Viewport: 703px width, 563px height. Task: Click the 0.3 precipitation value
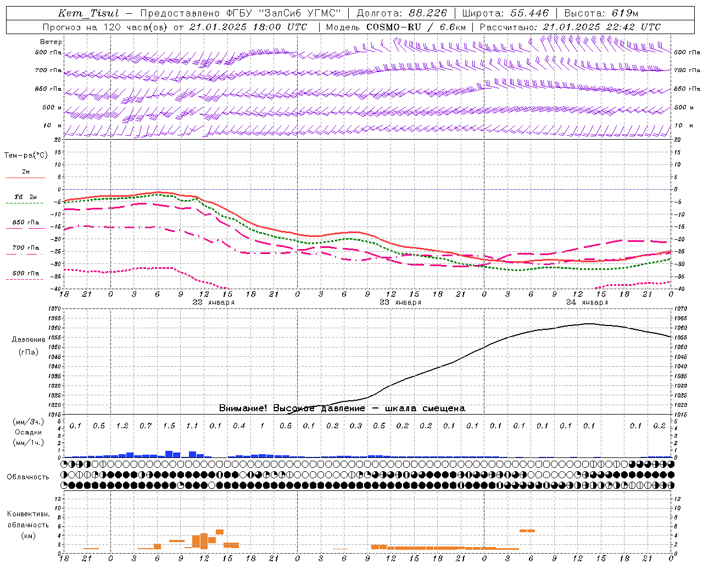(356, 426)
